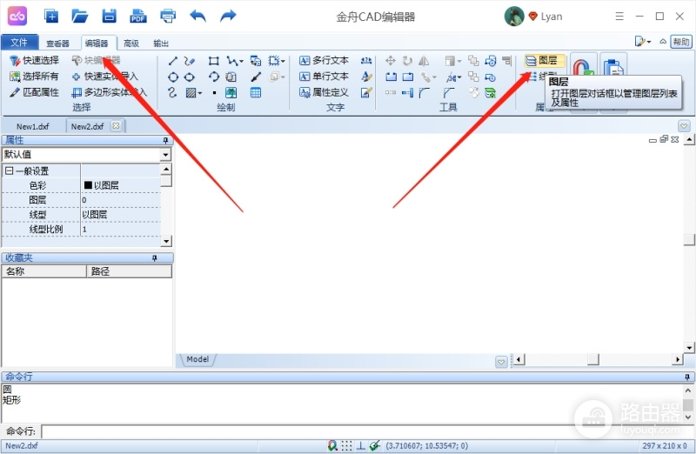Click the 多行文本 button
696x454 pixels.
click(324, 60)
